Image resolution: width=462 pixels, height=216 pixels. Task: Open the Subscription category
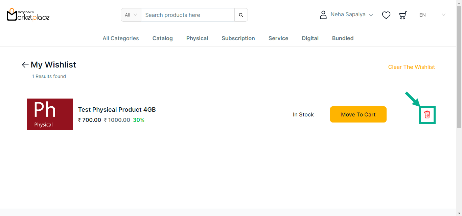click(238, 38)
